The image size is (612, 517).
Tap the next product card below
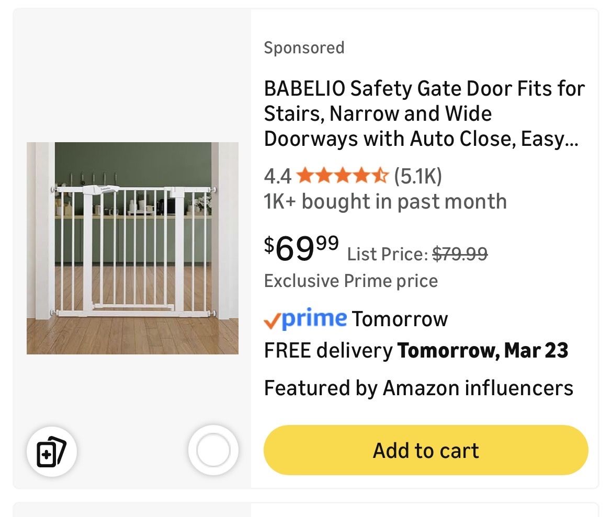point(305,510)
